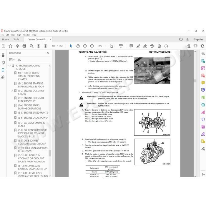Screen dimensions: 206x206
Task: Choose the Selection arrow tool
Action: (x=71, y=46)
